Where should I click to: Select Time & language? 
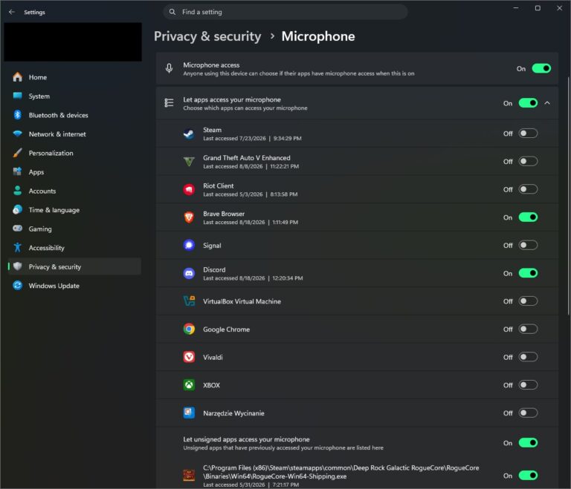(74, 210)
